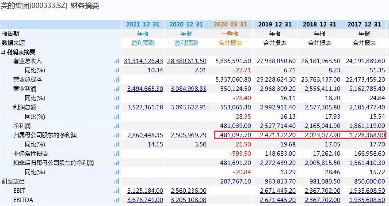This screenshot has width=389, height=206.
Task: Open chart icon for 同比 under 营业总收入
Action: pyautogui.click(x=117, y=70)
